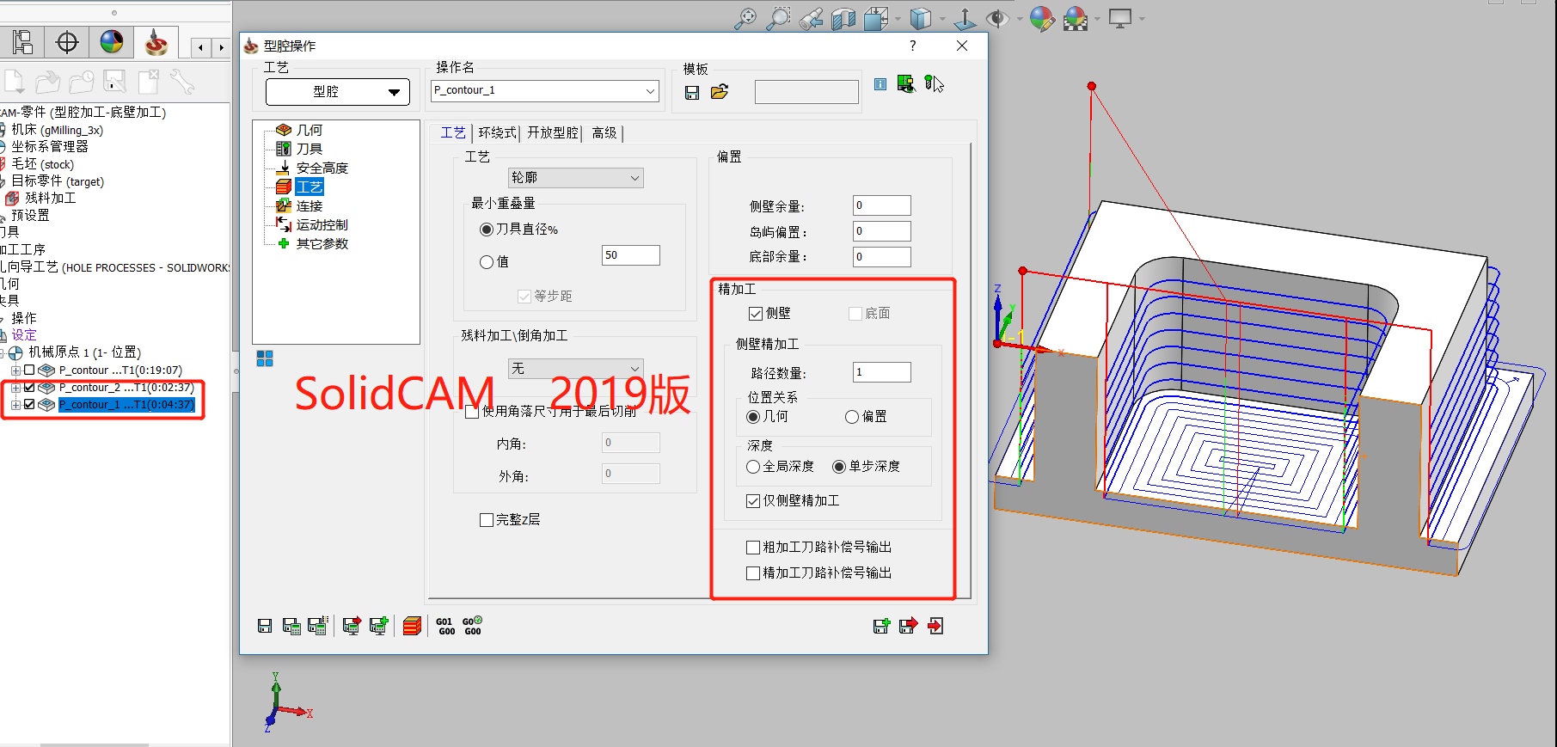Click the blue grid icon under the page tree

click(265, 358)
